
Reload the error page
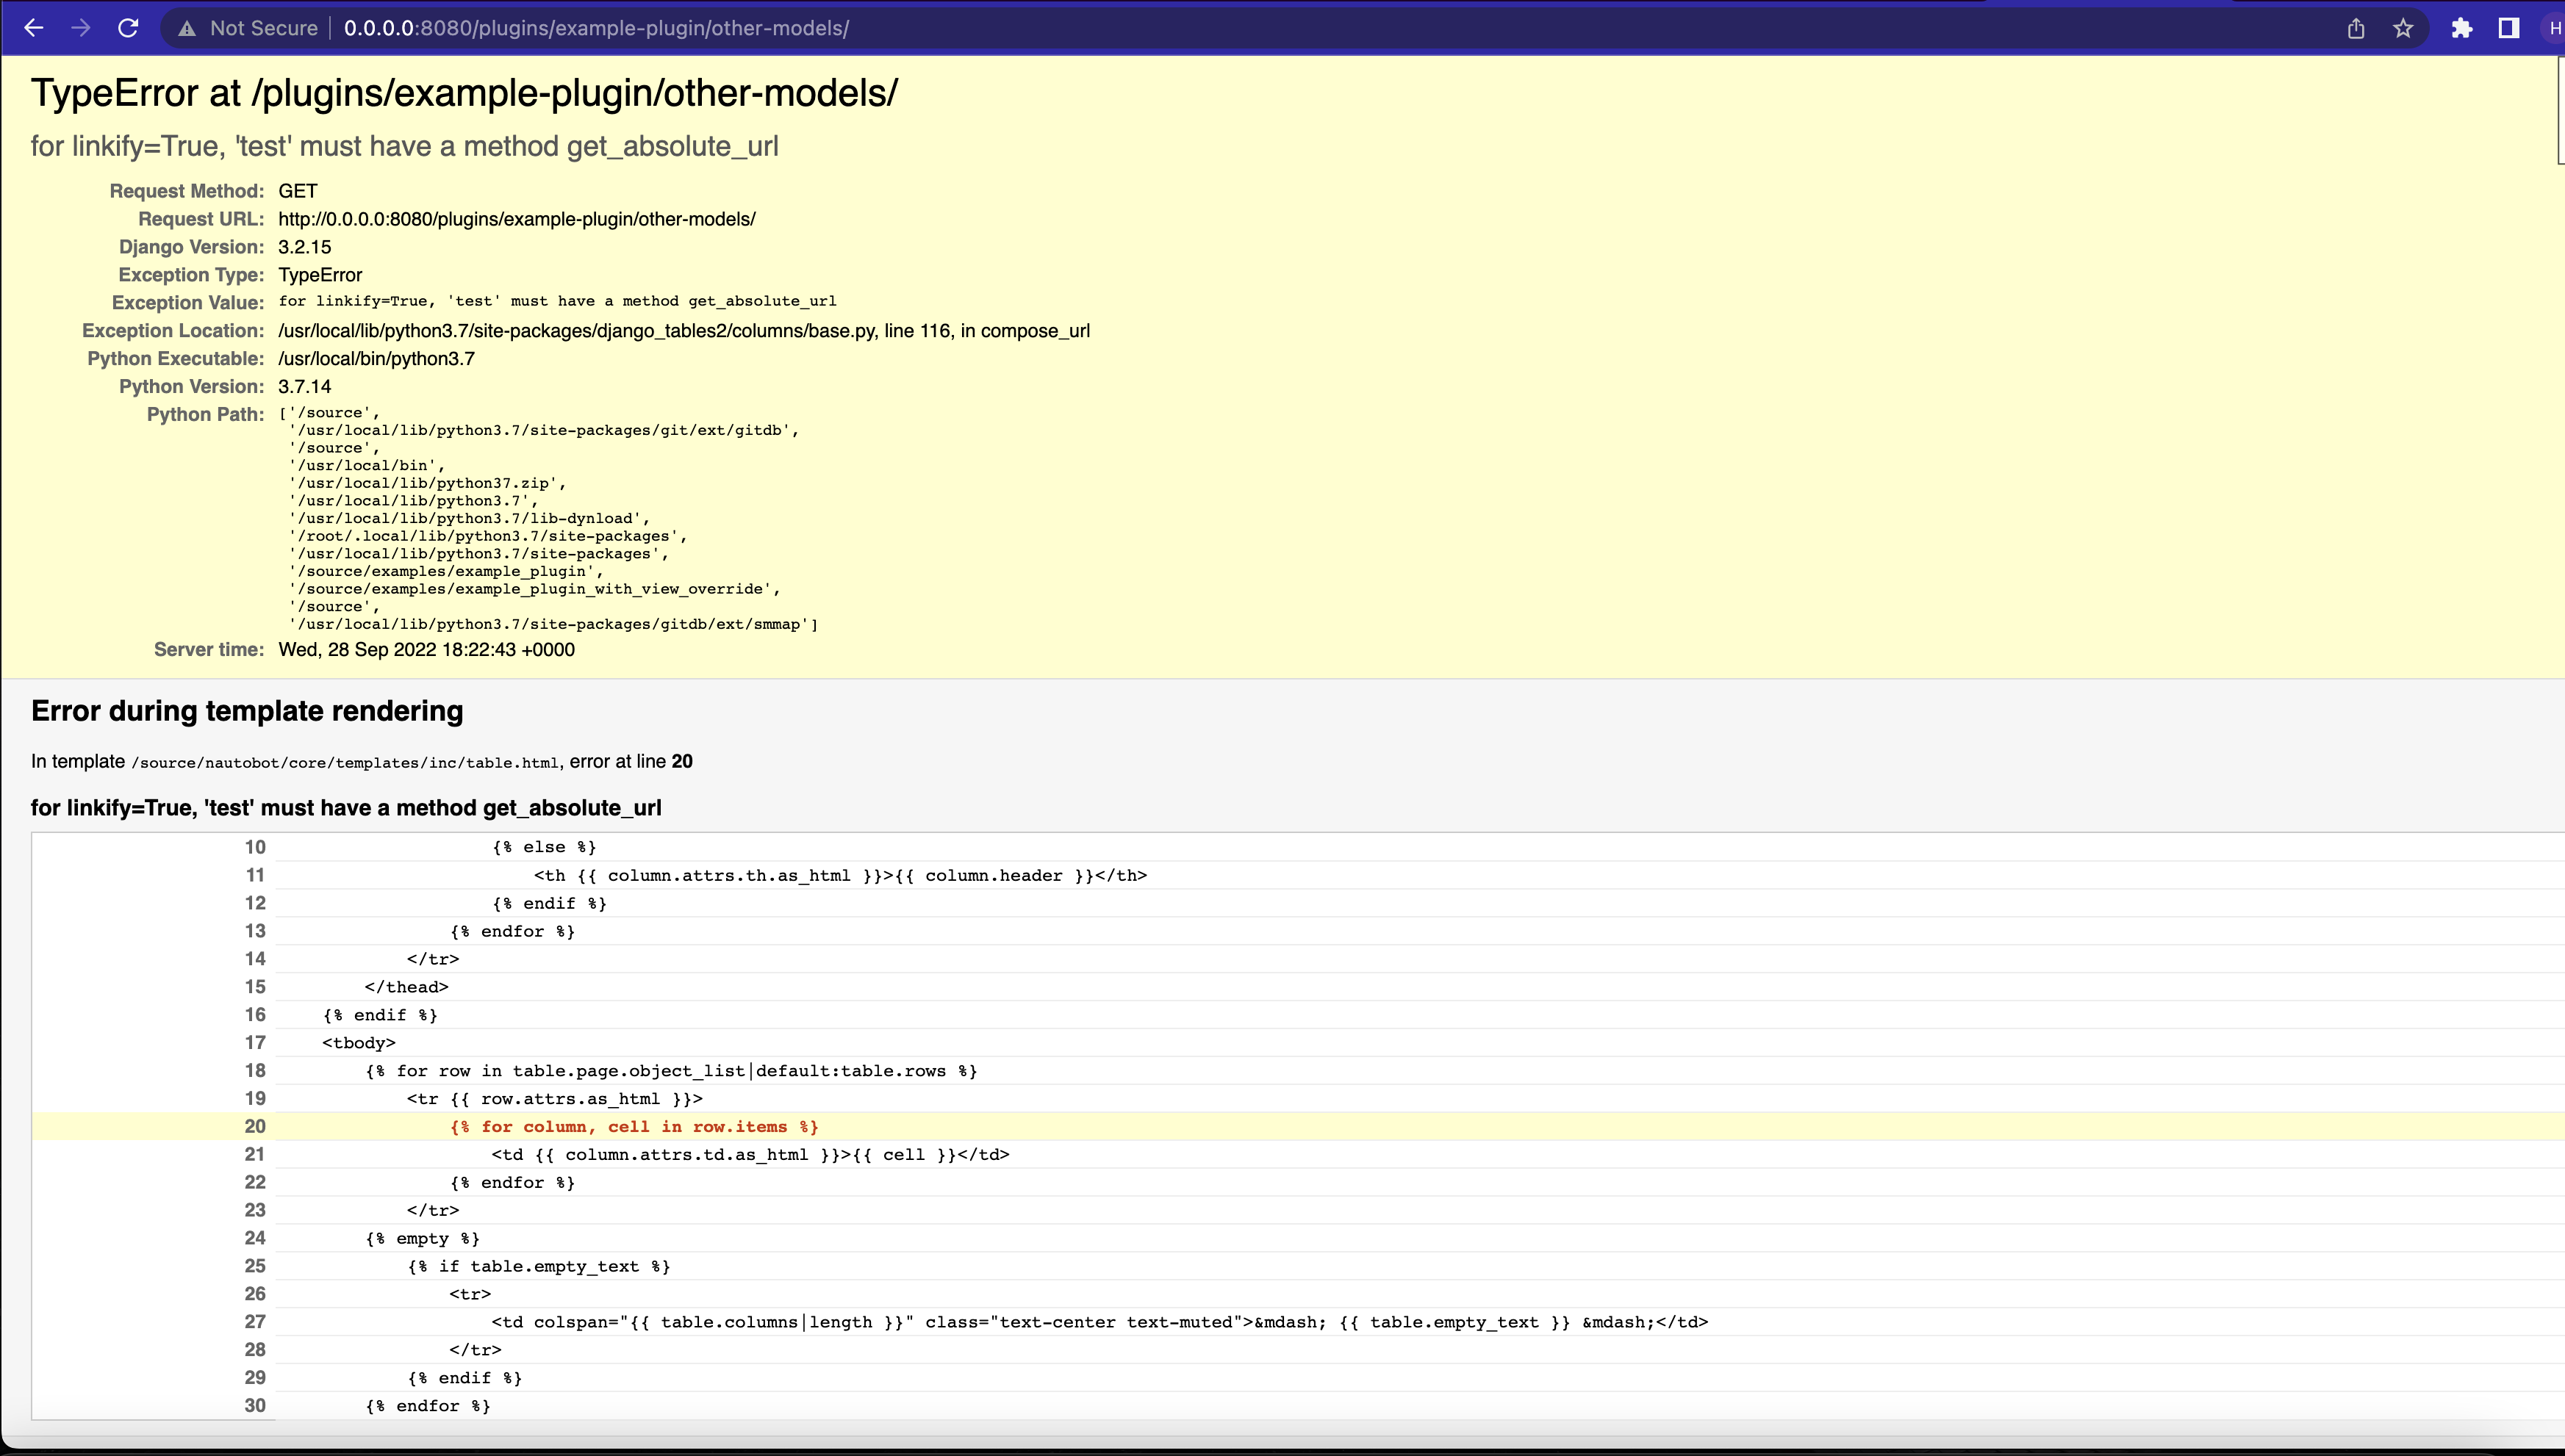click(128, 28)
